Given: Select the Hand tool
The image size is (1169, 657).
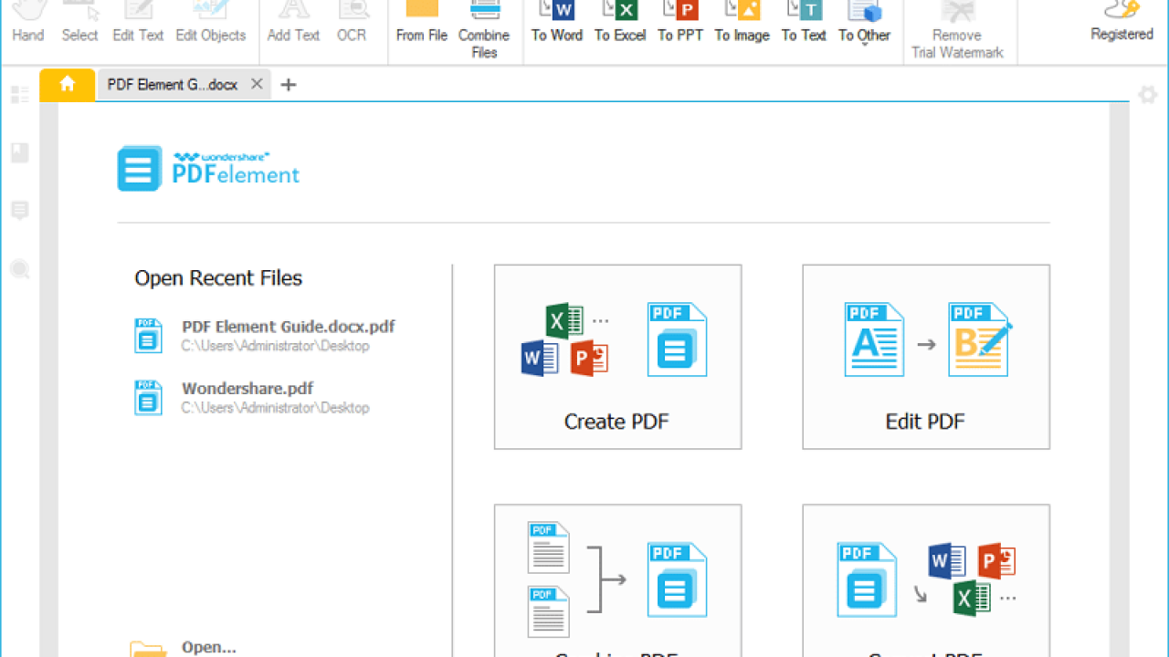Looking at the screenshot, I should point(28,23).
